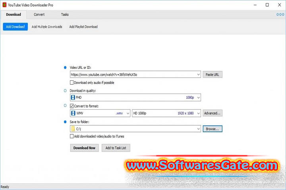Select Add Download
Viewport: 286px width, 190px height.
[15, 27]
